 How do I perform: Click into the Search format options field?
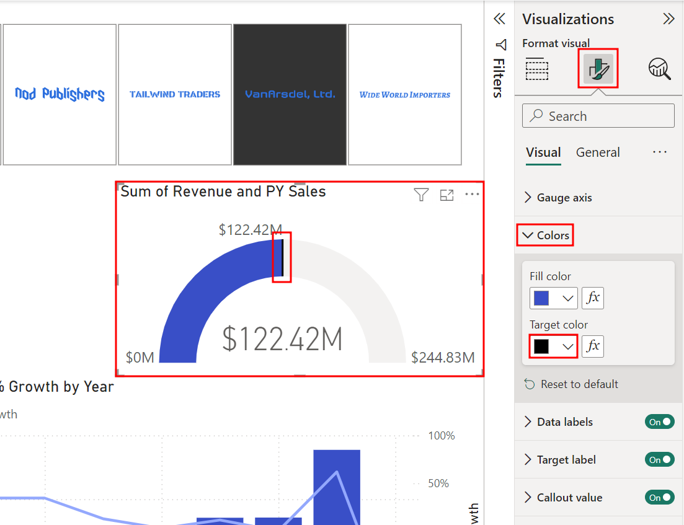click(x=598, y=115)
